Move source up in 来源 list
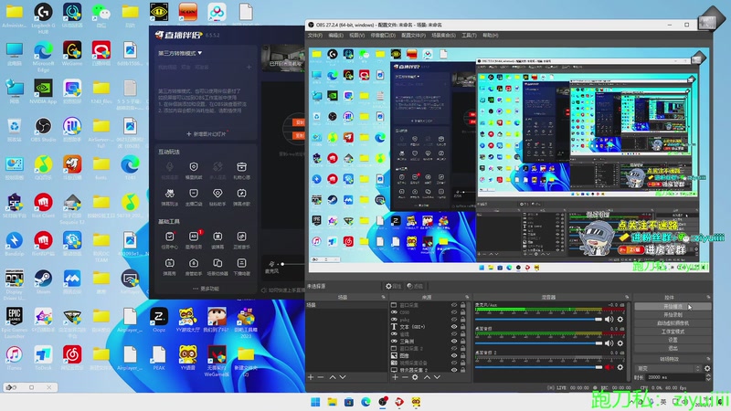This screenshot has height=411, width=731. 427,377
